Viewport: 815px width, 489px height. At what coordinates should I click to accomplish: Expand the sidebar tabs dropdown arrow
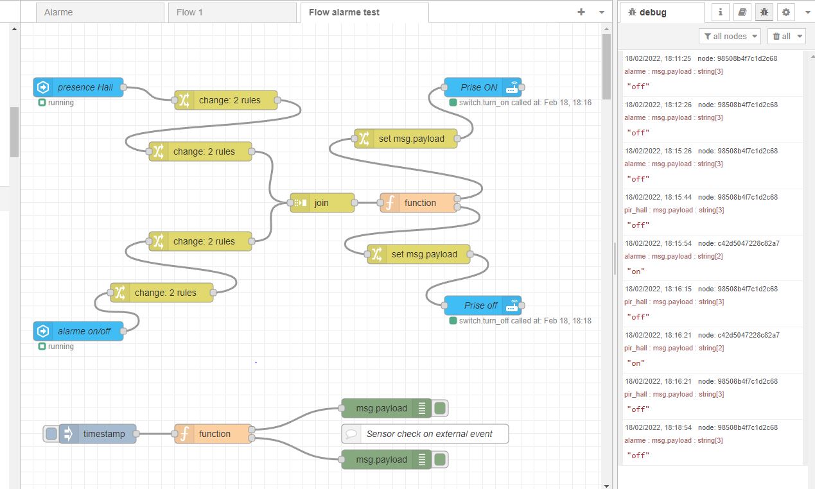(807, 12)
